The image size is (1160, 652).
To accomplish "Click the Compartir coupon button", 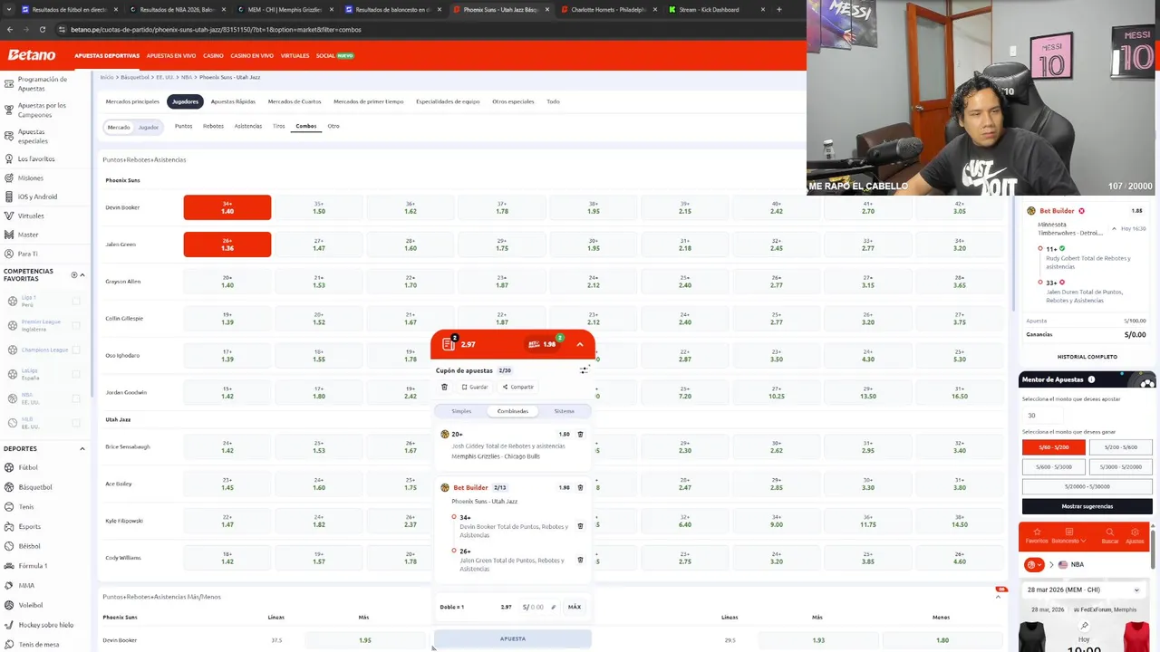I will coord(518,387).
